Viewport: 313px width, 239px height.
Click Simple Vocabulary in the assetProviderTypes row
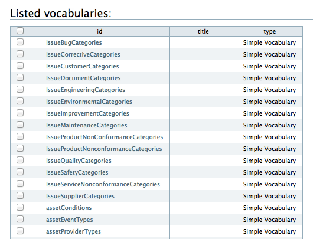[x=269, y=231]
